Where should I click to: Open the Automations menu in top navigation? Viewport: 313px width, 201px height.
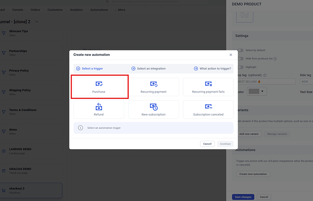pyautogui.click(x=99, y=10)
